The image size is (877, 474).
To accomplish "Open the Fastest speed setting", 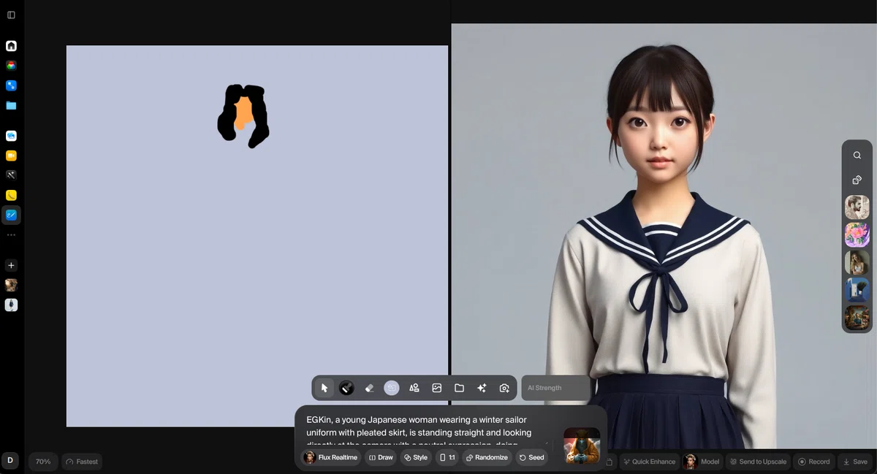I will (x=82, y=462).
